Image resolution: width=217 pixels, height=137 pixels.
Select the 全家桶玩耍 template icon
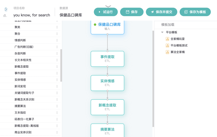point(167,39)
